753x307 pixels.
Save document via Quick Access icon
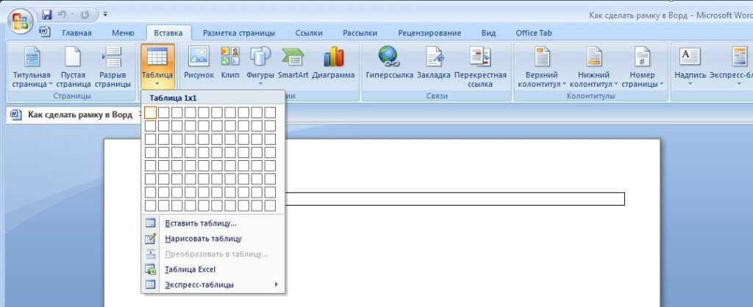48,14
